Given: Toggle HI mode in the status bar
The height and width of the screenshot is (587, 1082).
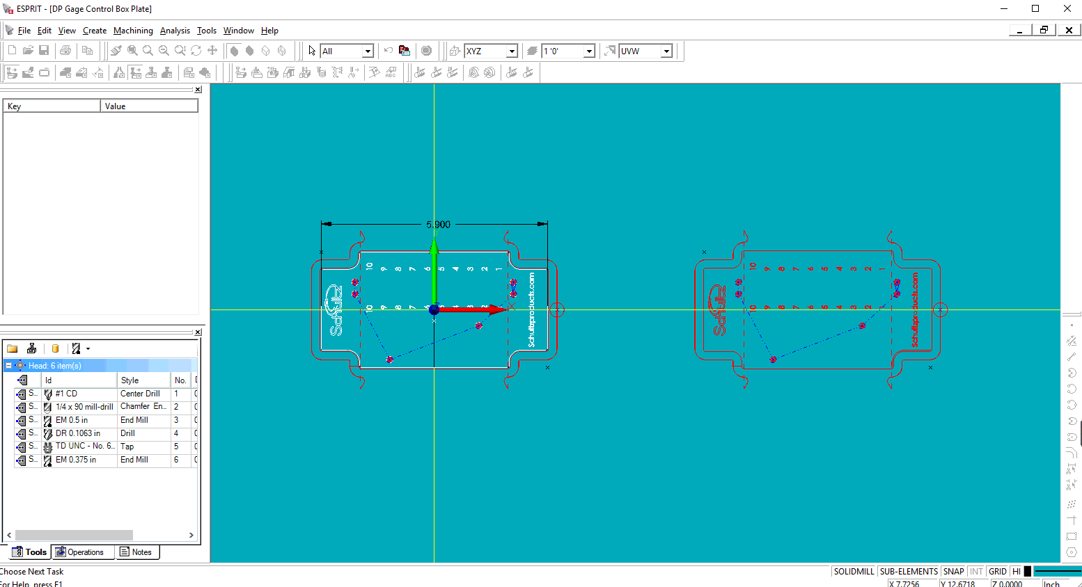Looking at the screenshot, I should [1017, 572].
